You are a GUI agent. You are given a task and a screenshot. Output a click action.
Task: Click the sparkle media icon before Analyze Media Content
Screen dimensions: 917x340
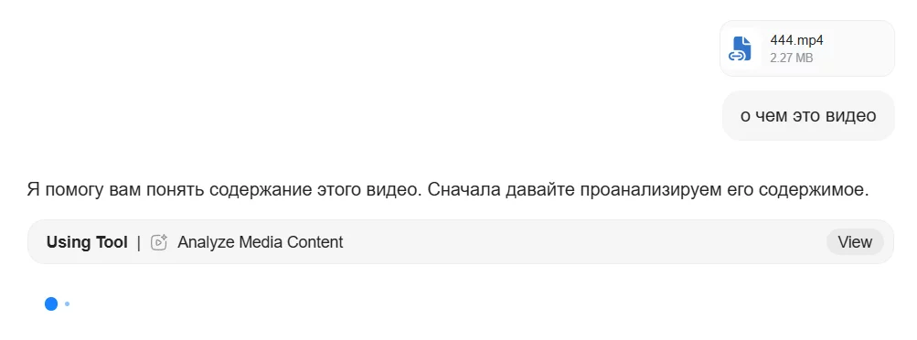159,242
